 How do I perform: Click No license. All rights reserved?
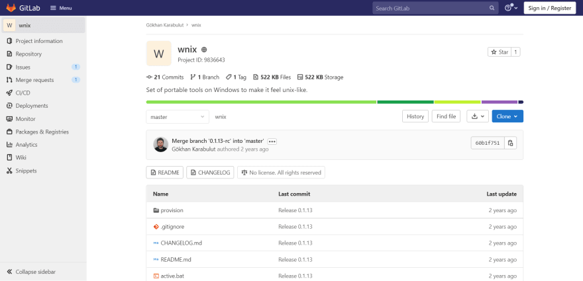[x=281, y=173]
